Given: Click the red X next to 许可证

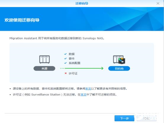Looking at the screenshot, I should click(x=66, y=73).
